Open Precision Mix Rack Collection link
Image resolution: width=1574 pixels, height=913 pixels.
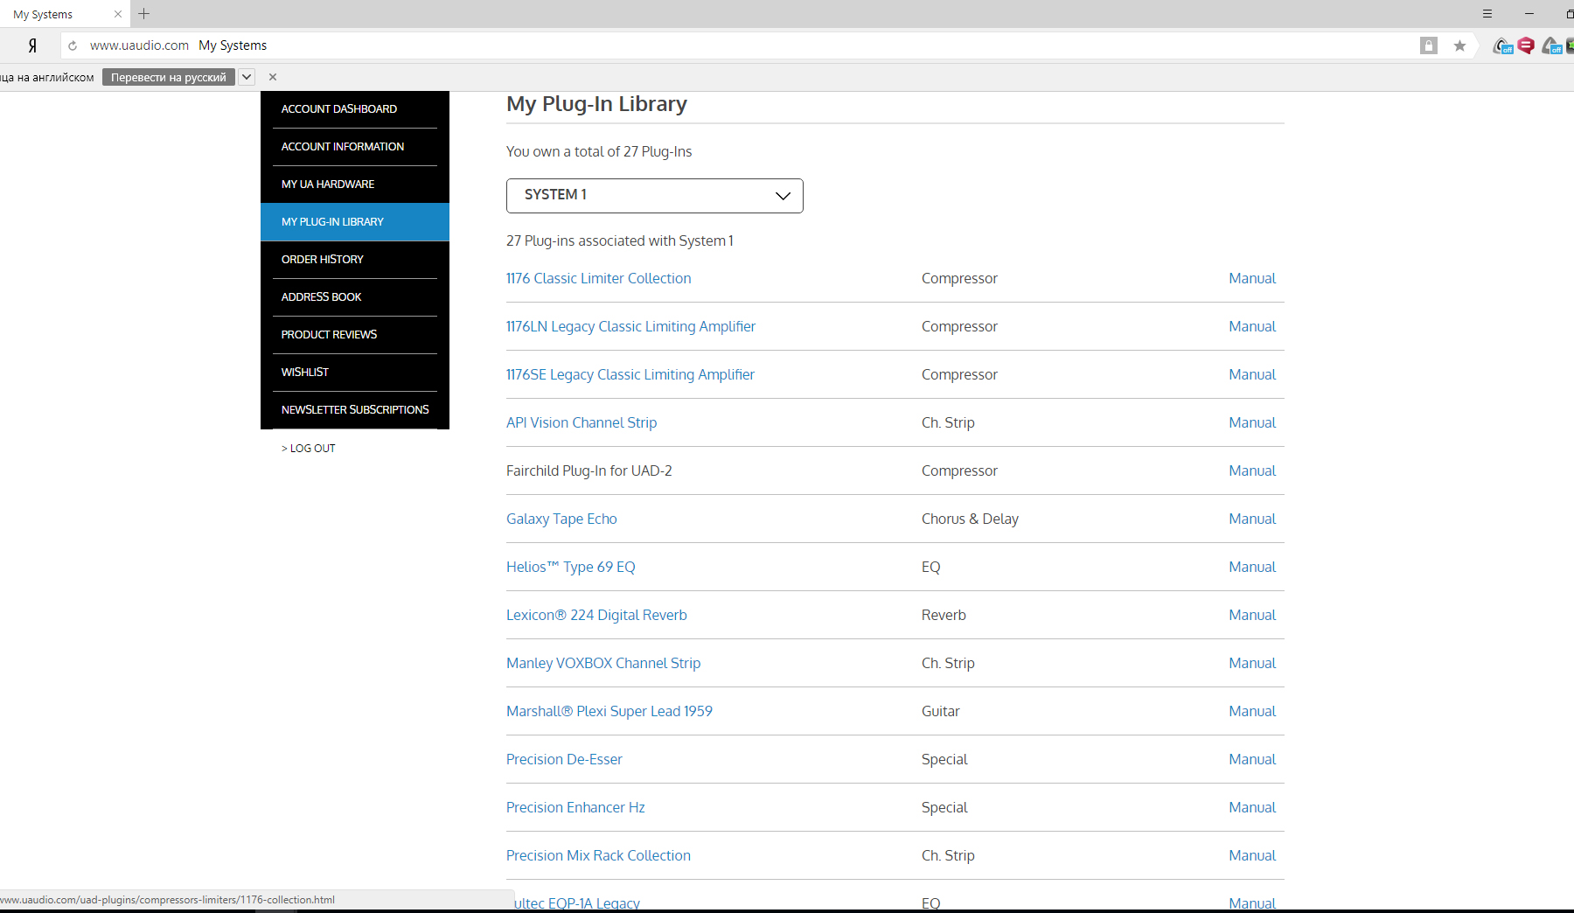598,855
